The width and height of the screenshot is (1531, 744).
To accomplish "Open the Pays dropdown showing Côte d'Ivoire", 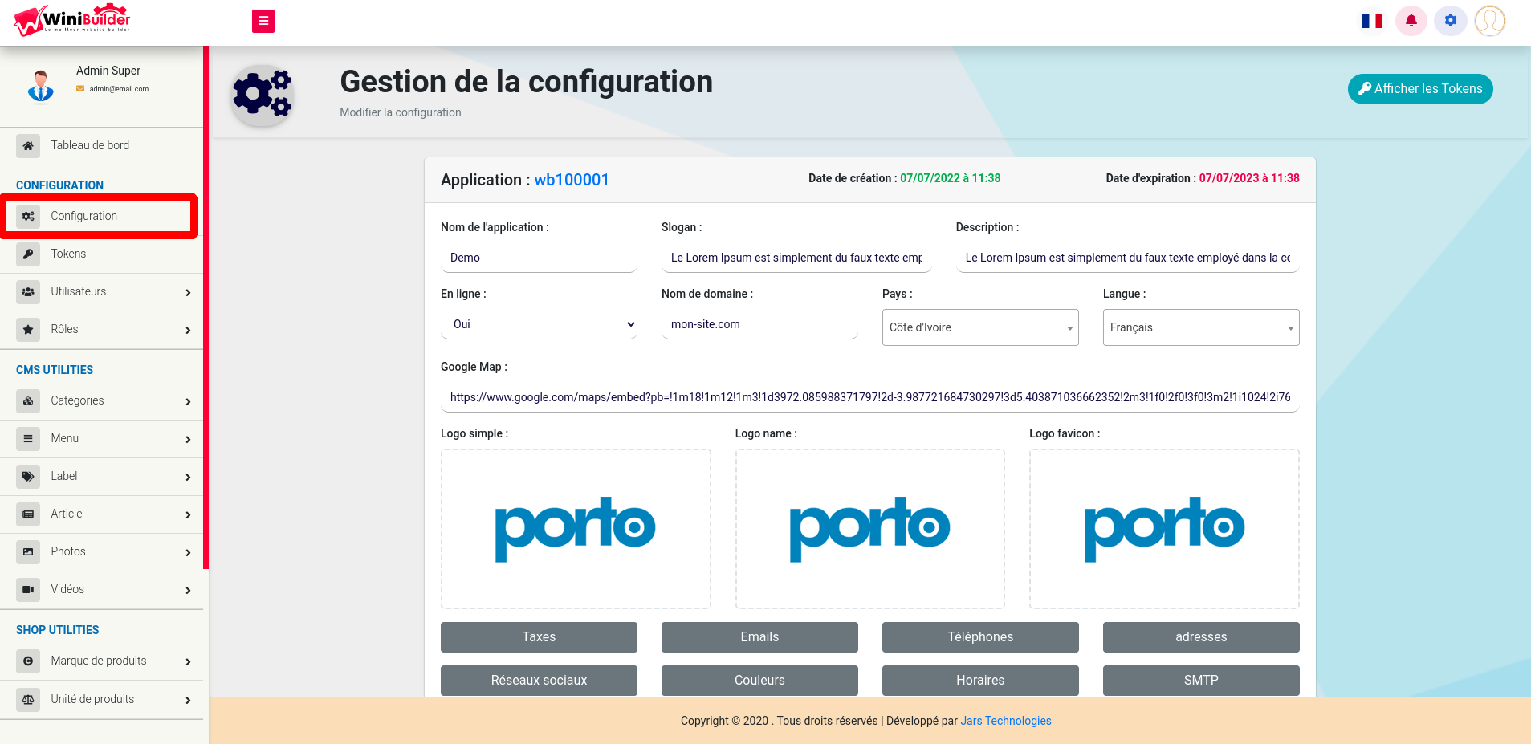I will point(980,327).
